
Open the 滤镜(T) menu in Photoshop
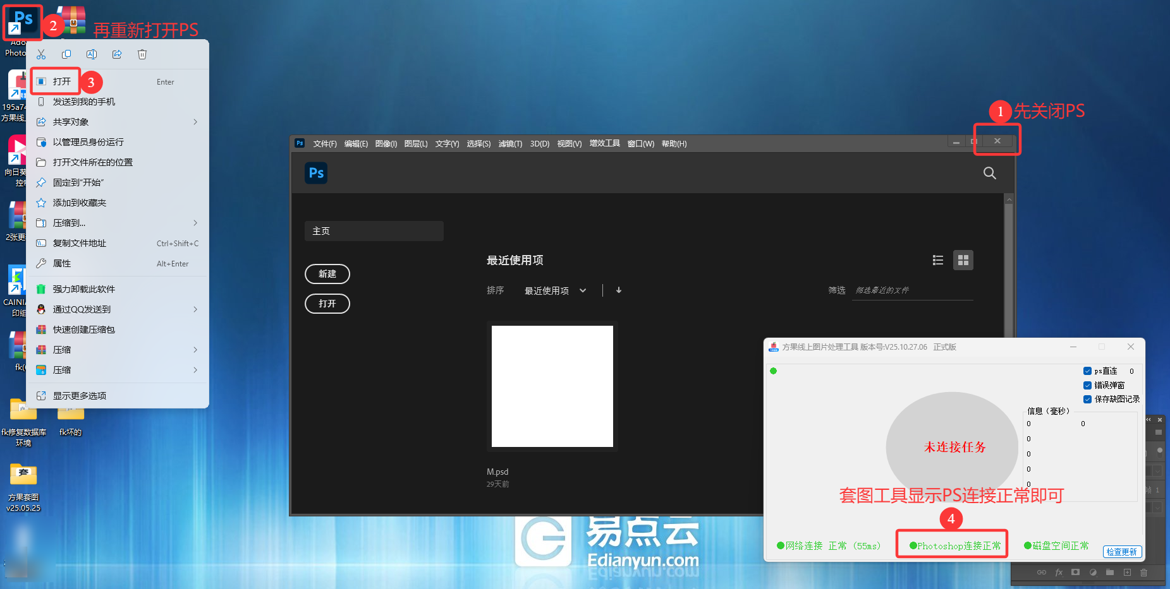point(510,144)
